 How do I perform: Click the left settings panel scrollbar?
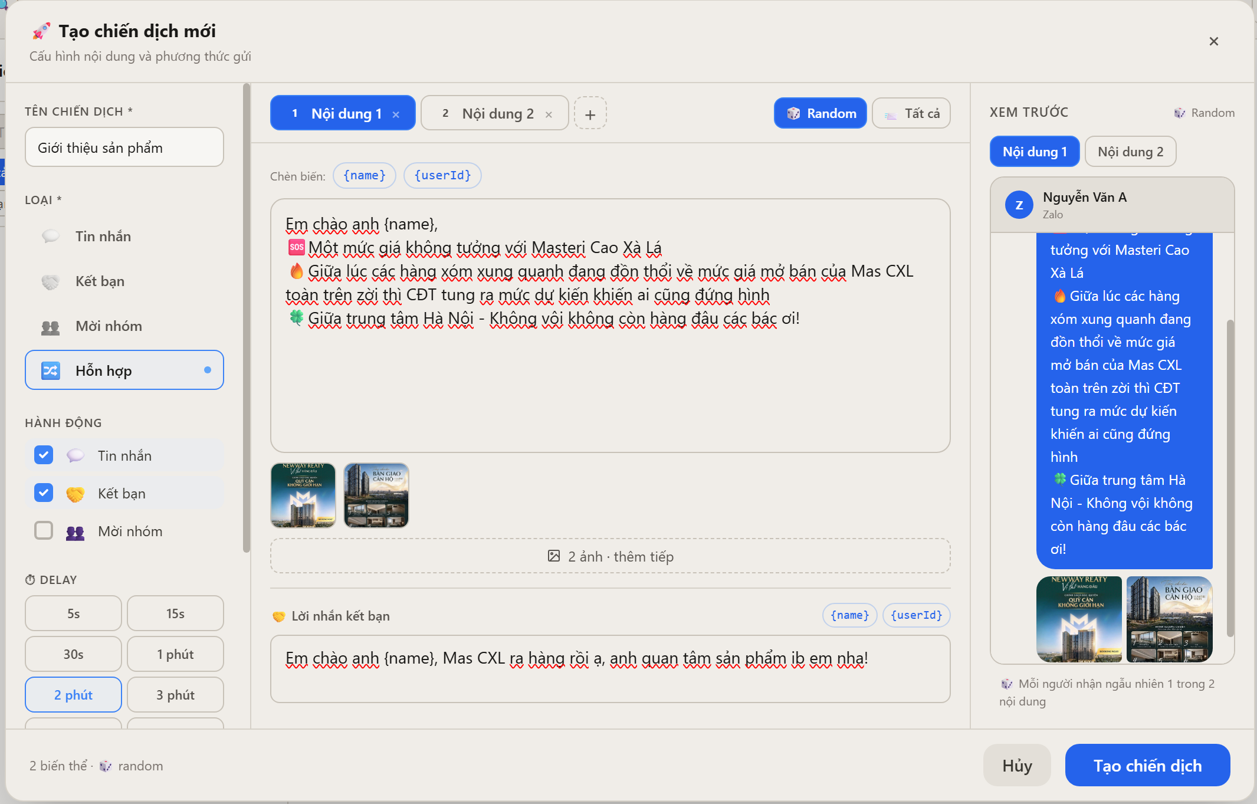click(247, 319)
